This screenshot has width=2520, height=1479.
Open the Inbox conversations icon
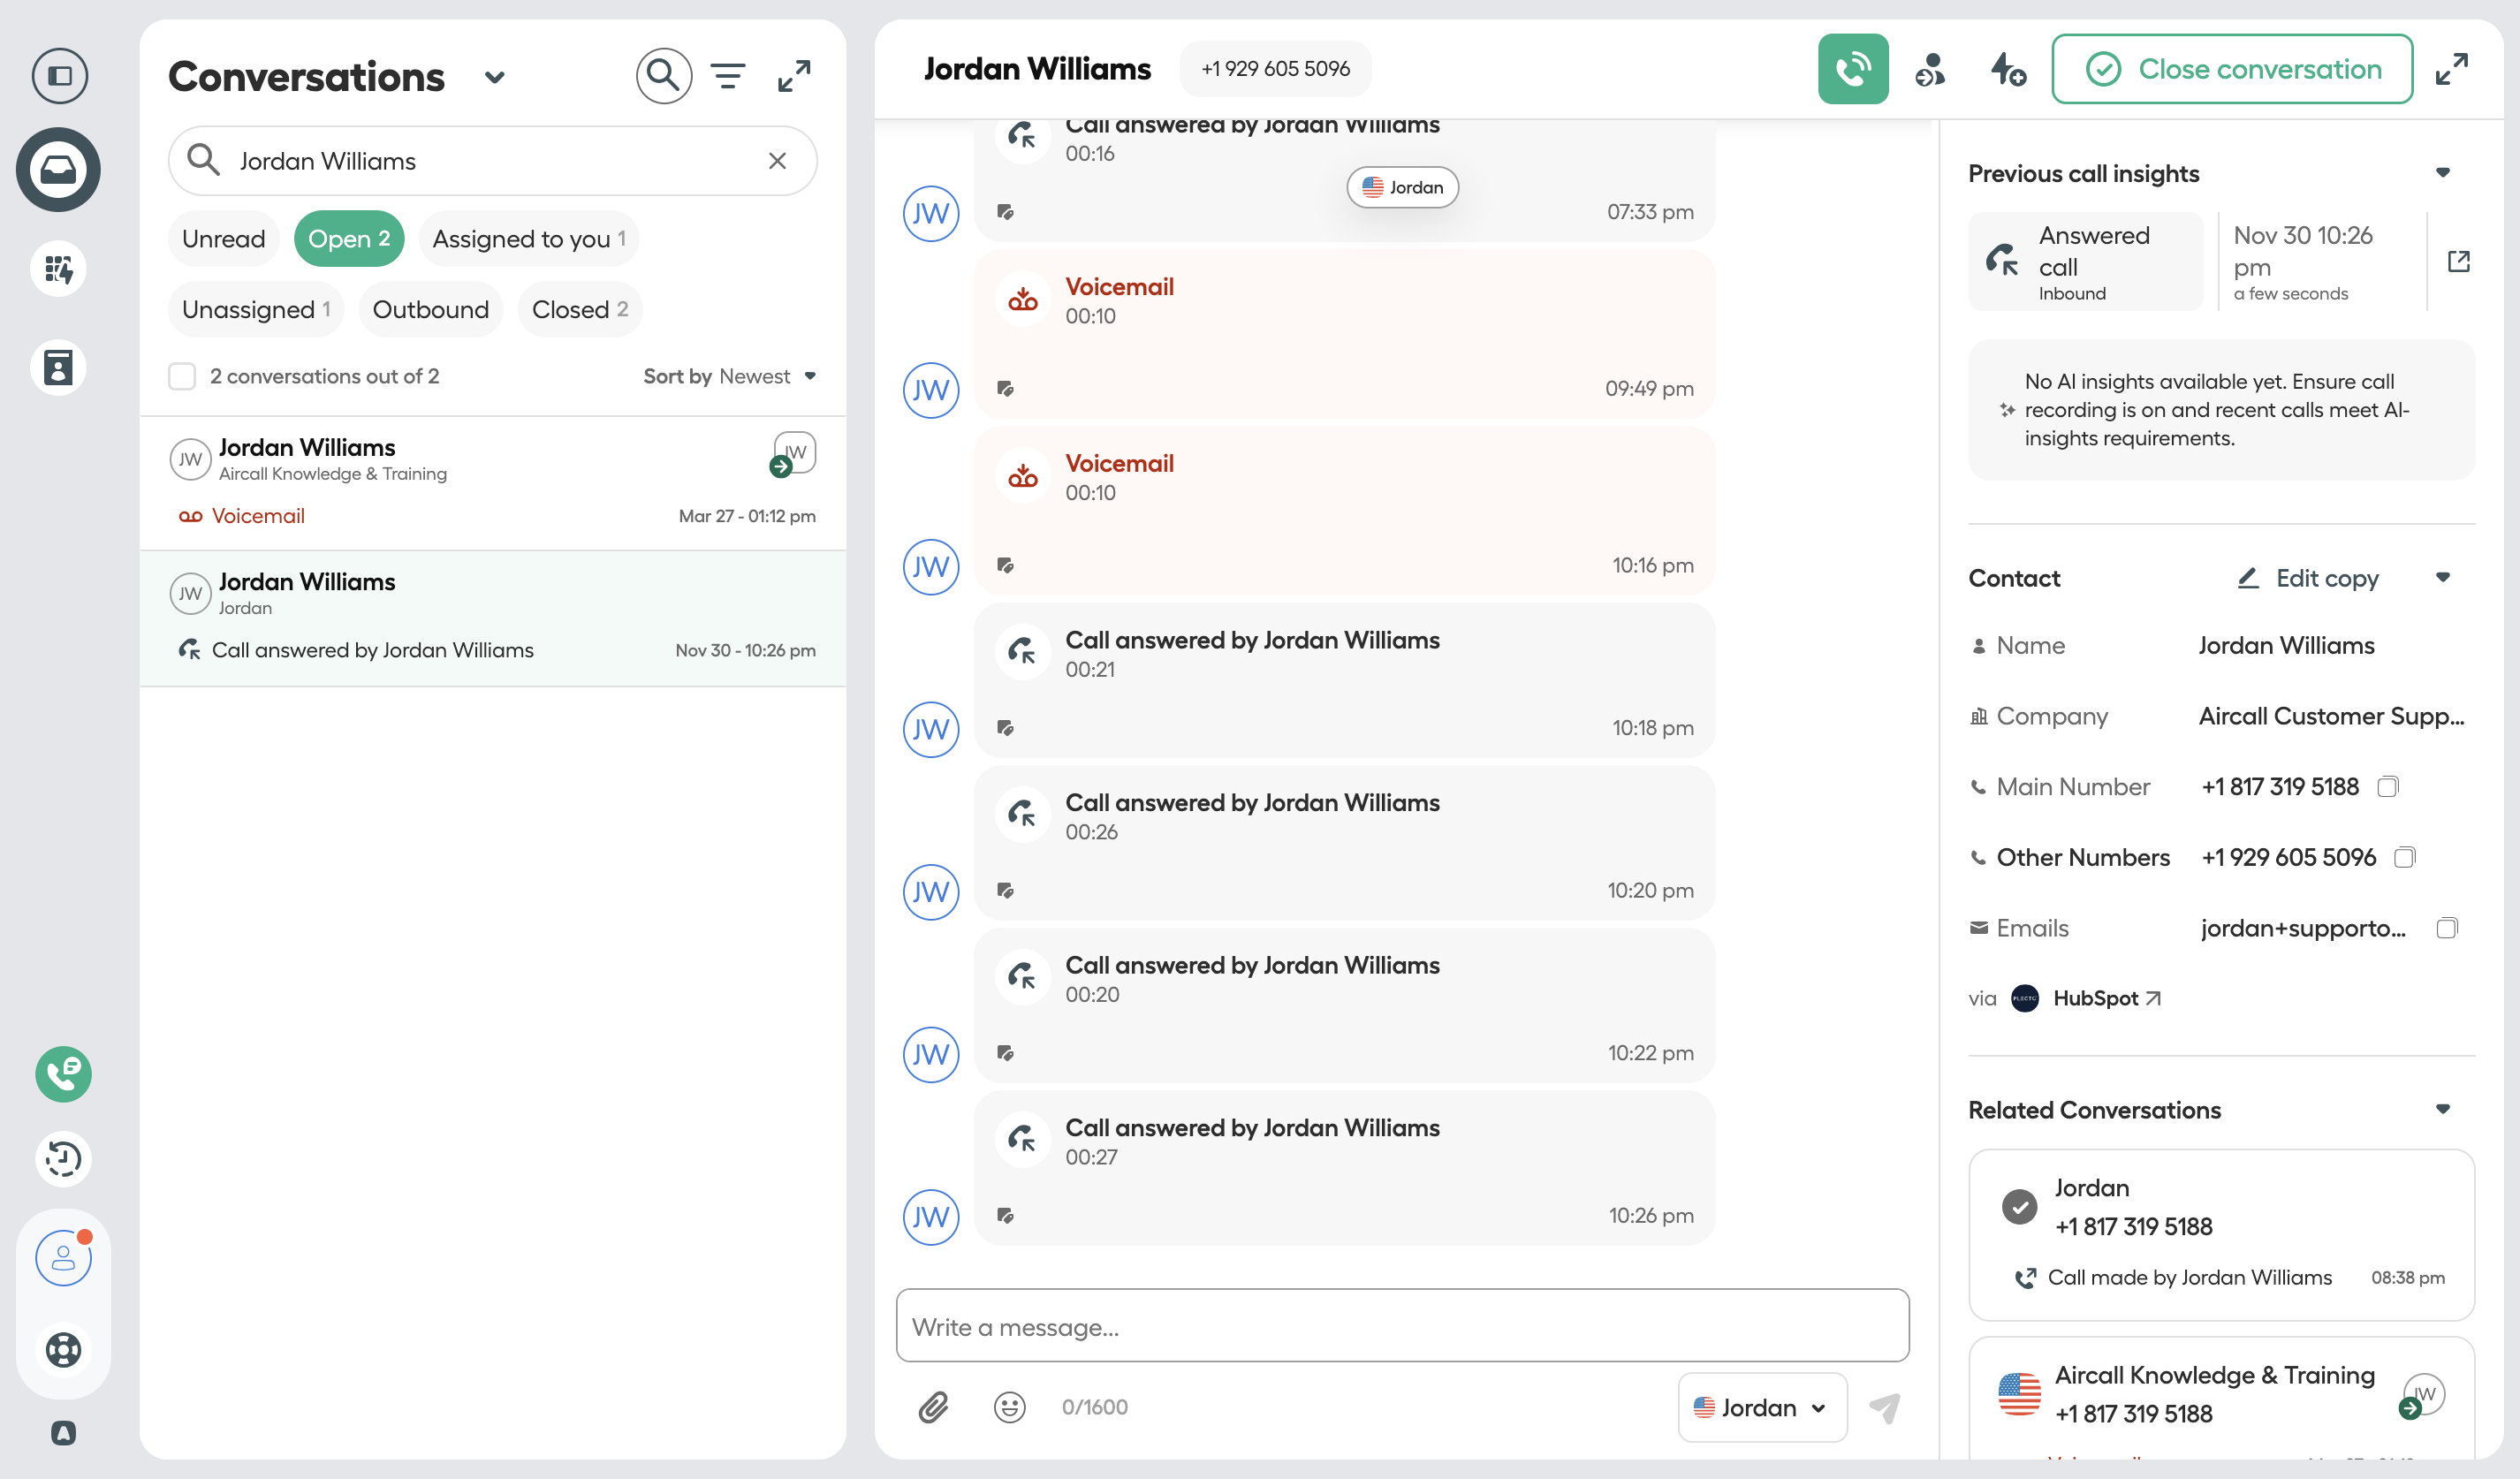[59, 169]
